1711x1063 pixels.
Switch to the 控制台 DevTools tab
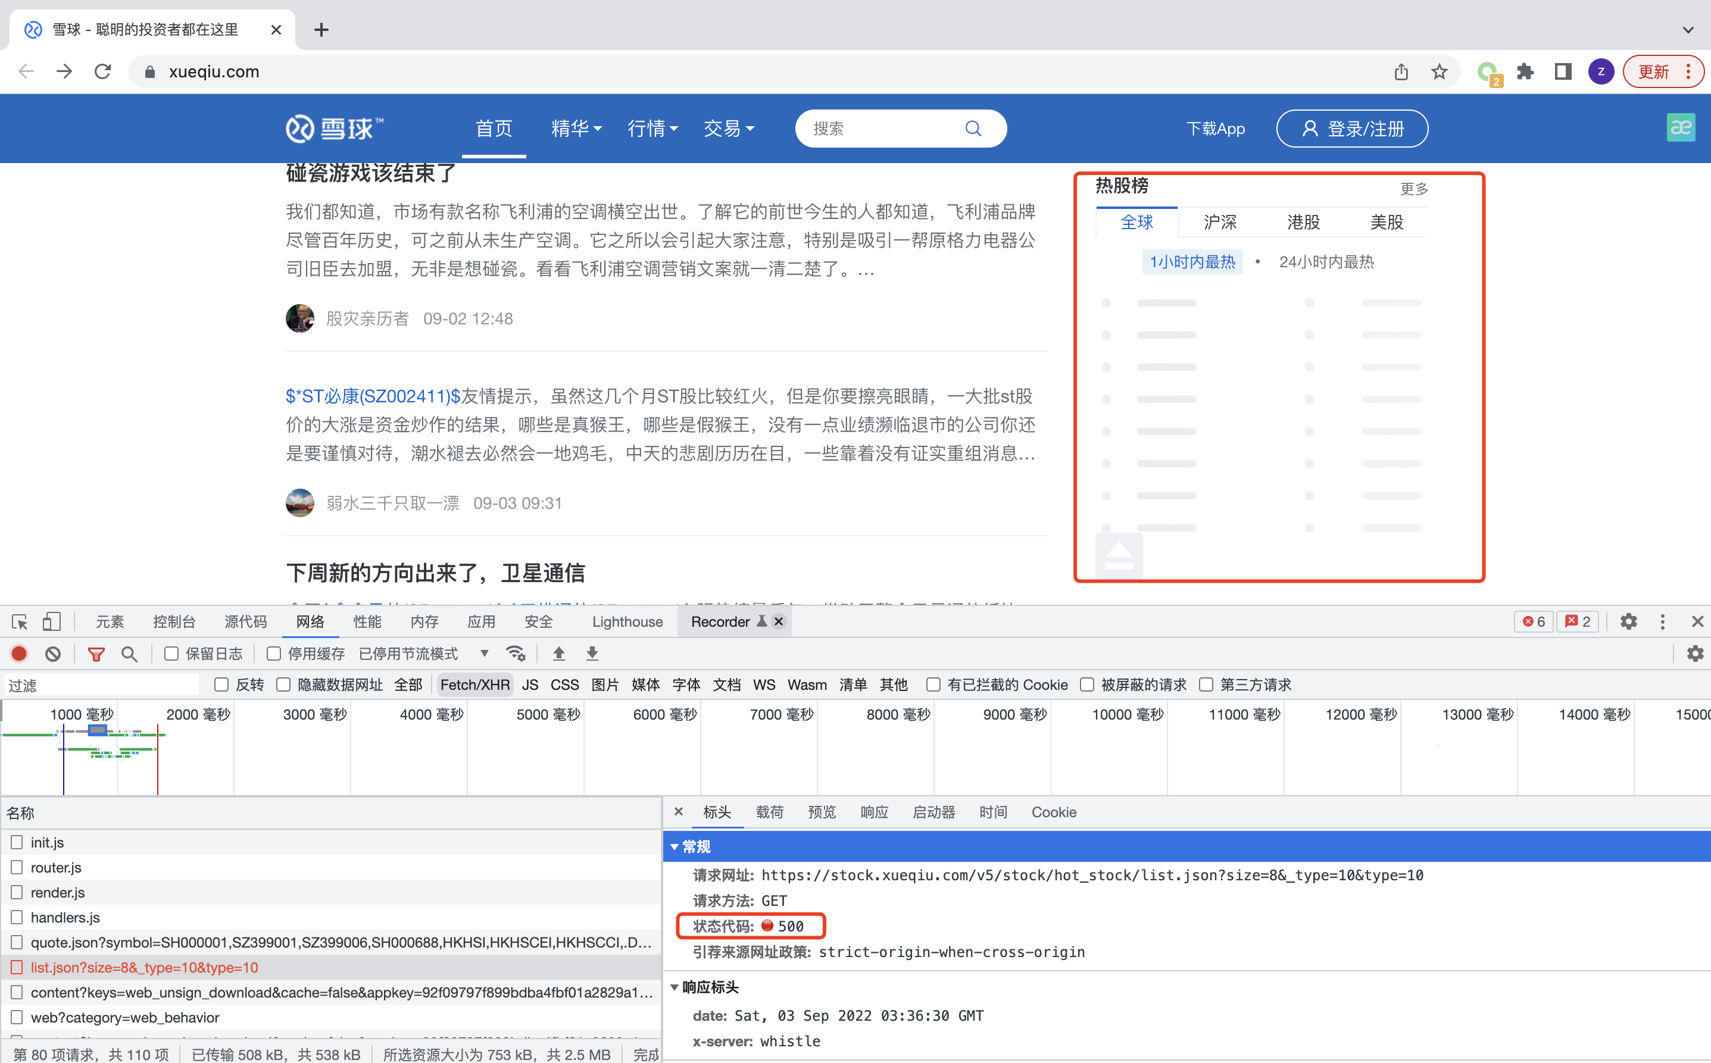pos(174,621)
